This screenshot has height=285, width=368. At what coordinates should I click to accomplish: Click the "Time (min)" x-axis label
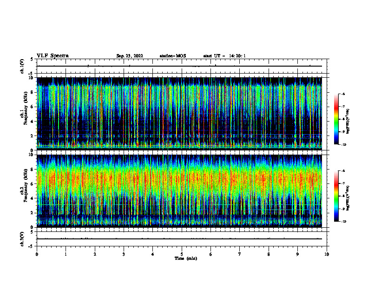pos(186,258)
